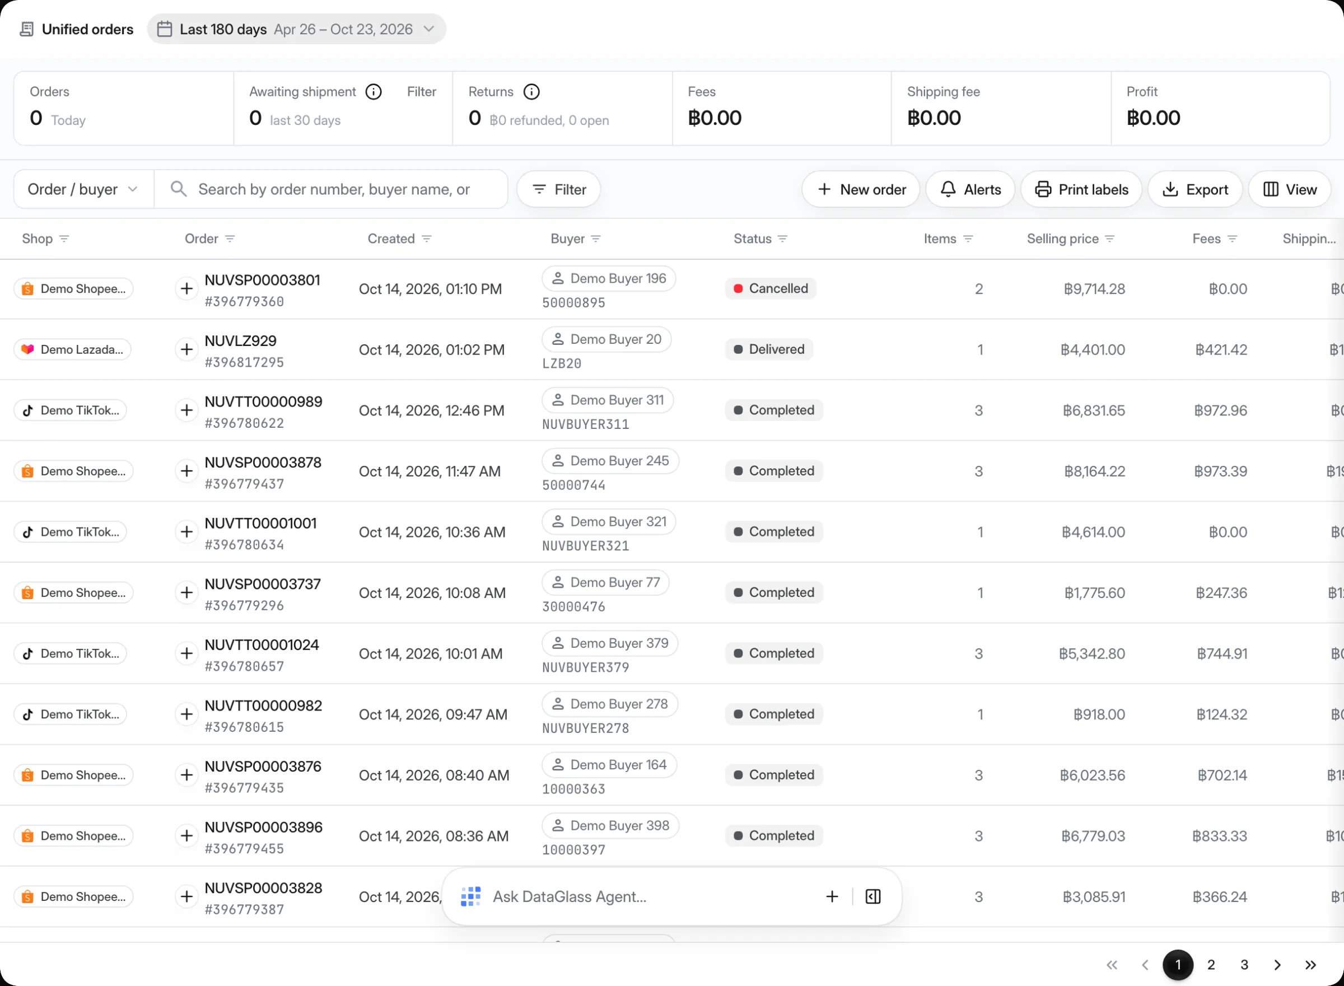Click the info icon beside Returns
This screenshot has height=986, width=1344.
531,92
